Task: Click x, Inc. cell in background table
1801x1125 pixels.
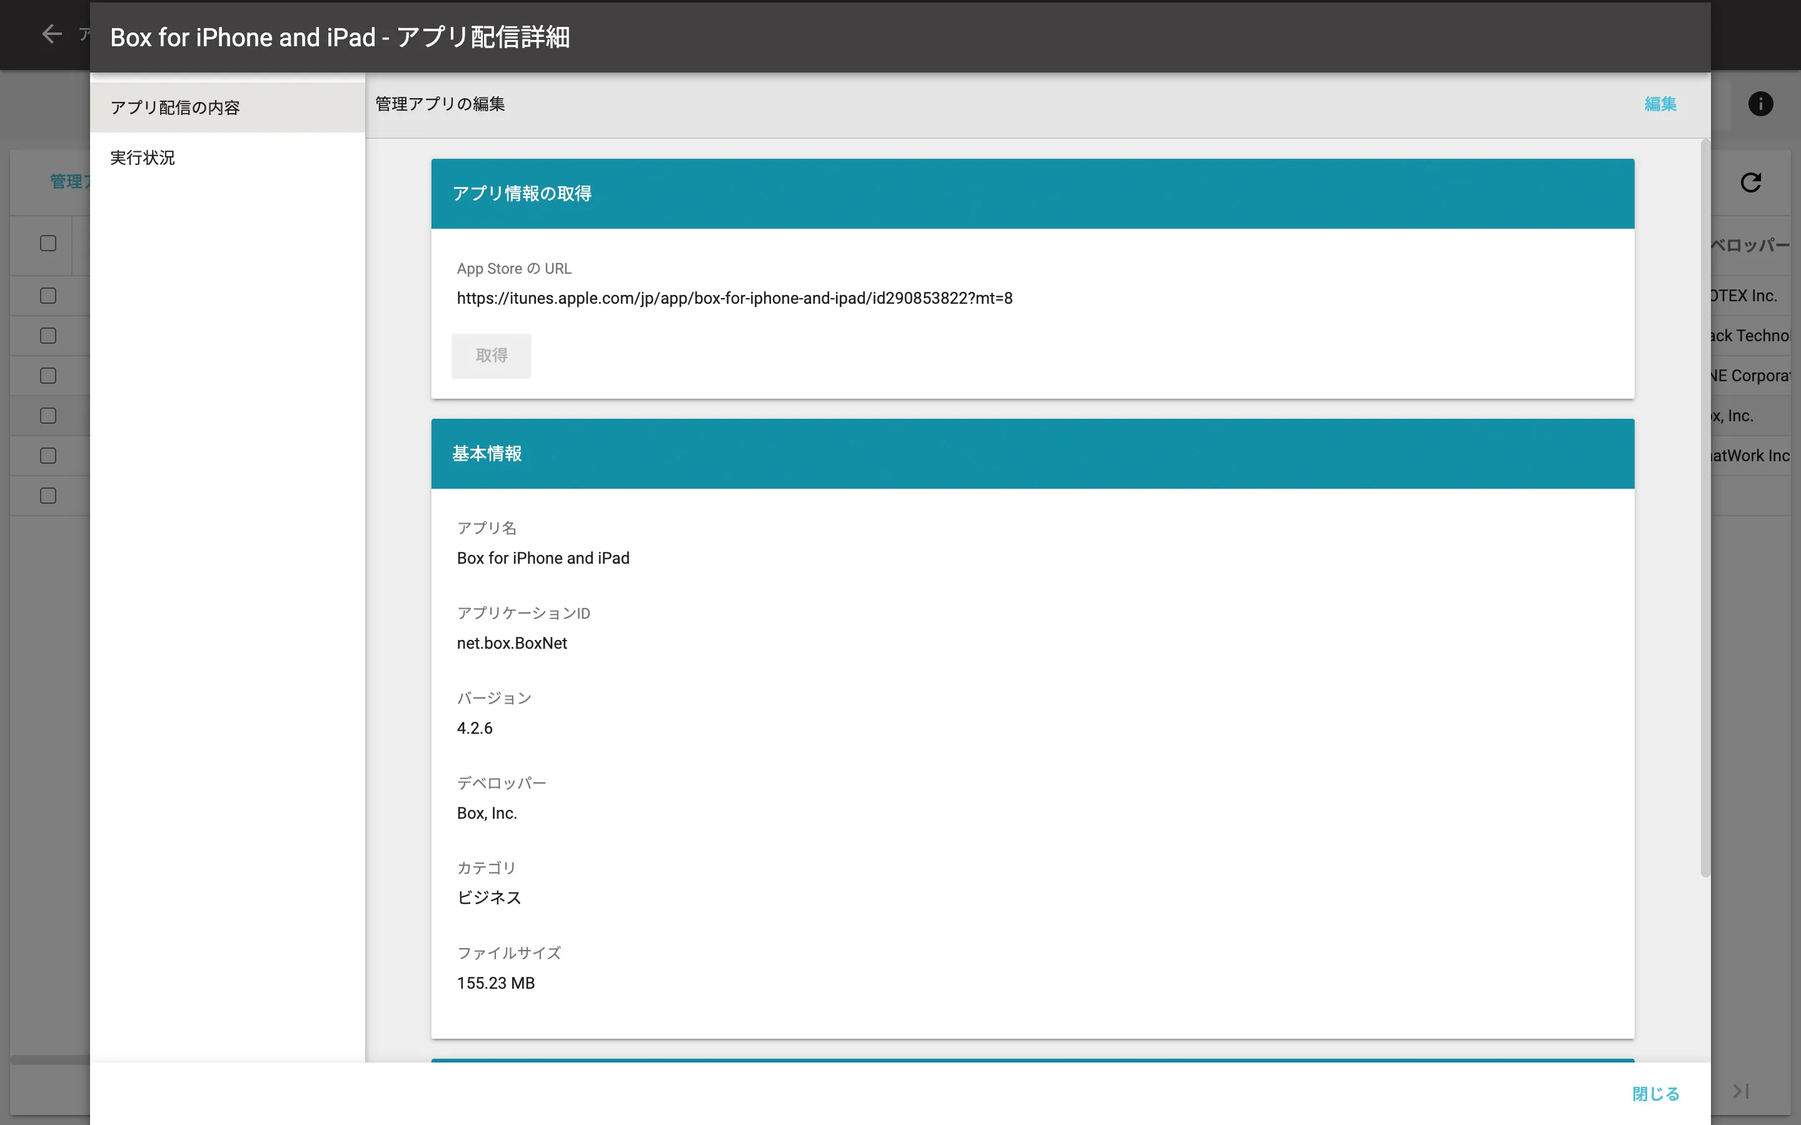Action: [1733, 416]
